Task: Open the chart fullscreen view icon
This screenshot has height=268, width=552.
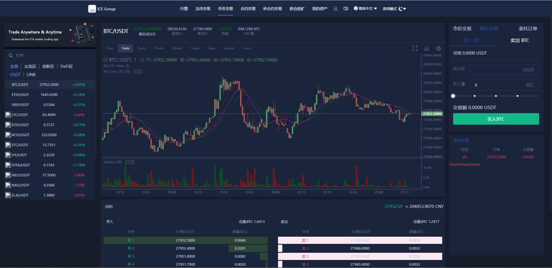Action: tap(415, 48)
